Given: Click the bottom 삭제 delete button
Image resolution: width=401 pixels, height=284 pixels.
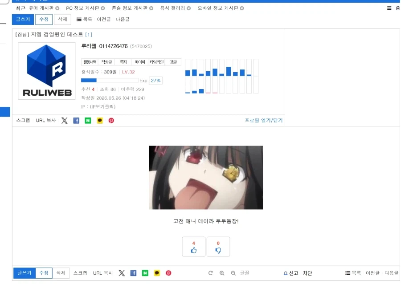Looking at the screenshot, I should [61, 273].
